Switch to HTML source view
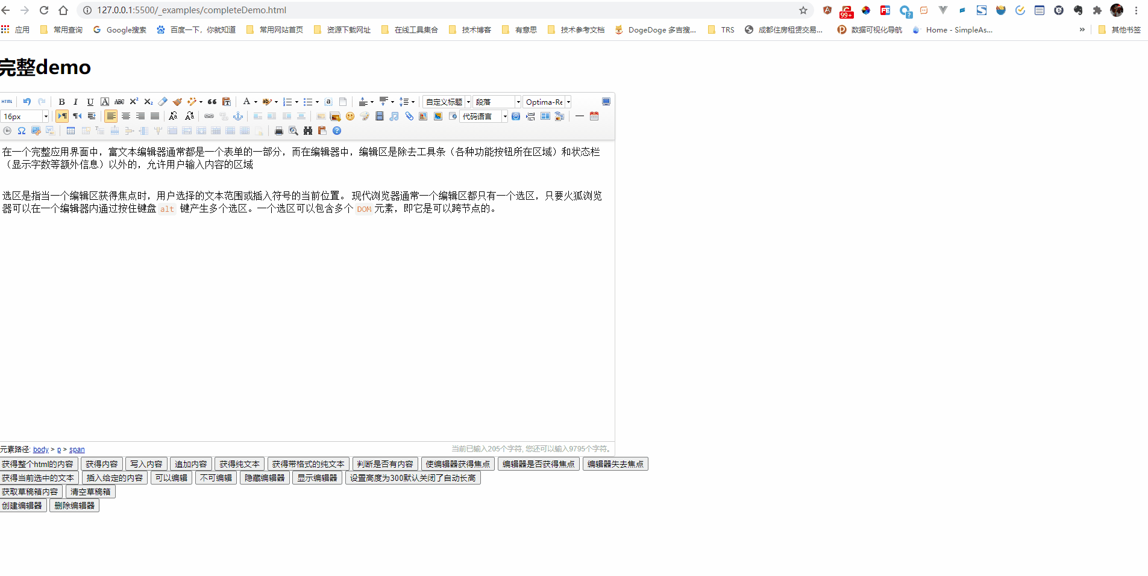Image resolution: width=1148 pixels, height=576 pixels. 7,101
